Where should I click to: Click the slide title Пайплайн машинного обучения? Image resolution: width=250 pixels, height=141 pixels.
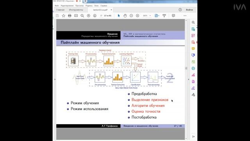[x=90, y=43]
